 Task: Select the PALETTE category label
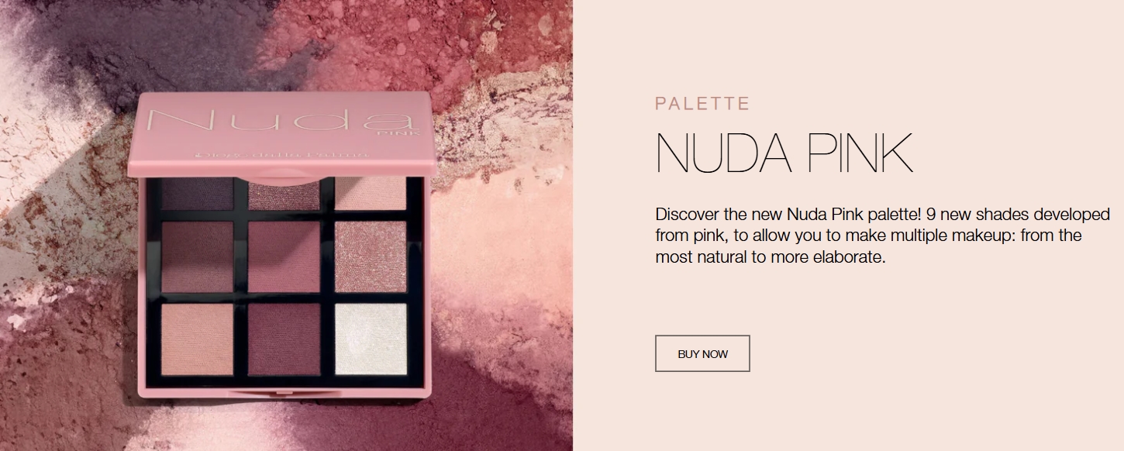pos(702,103)
